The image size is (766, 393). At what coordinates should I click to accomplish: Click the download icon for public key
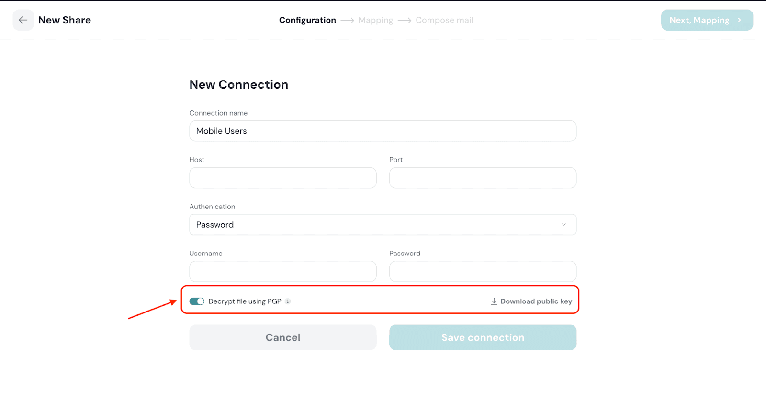coord(494,301)
